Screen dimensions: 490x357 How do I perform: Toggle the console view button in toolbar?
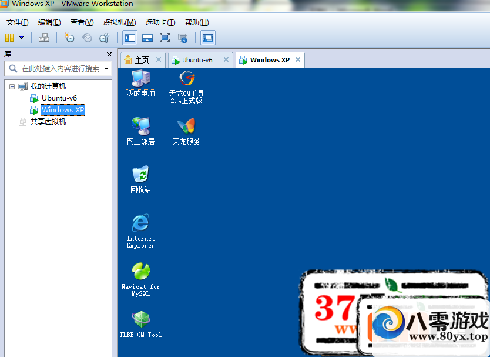click(x=207, y=38)
